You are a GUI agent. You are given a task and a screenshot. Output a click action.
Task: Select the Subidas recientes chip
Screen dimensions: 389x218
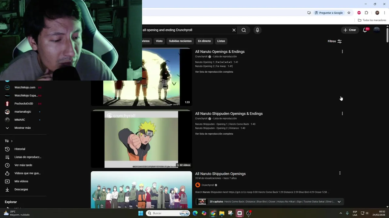180,41
